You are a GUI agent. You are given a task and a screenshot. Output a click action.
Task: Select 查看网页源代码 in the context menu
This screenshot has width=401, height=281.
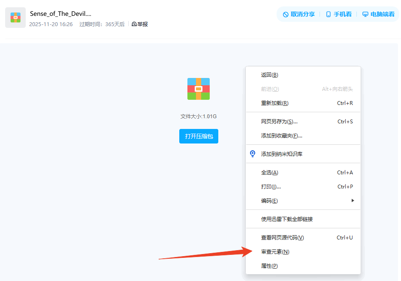tap(283, 237)
